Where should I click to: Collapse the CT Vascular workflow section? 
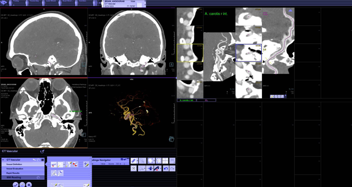pyautogui.click(x=3, y=160)
